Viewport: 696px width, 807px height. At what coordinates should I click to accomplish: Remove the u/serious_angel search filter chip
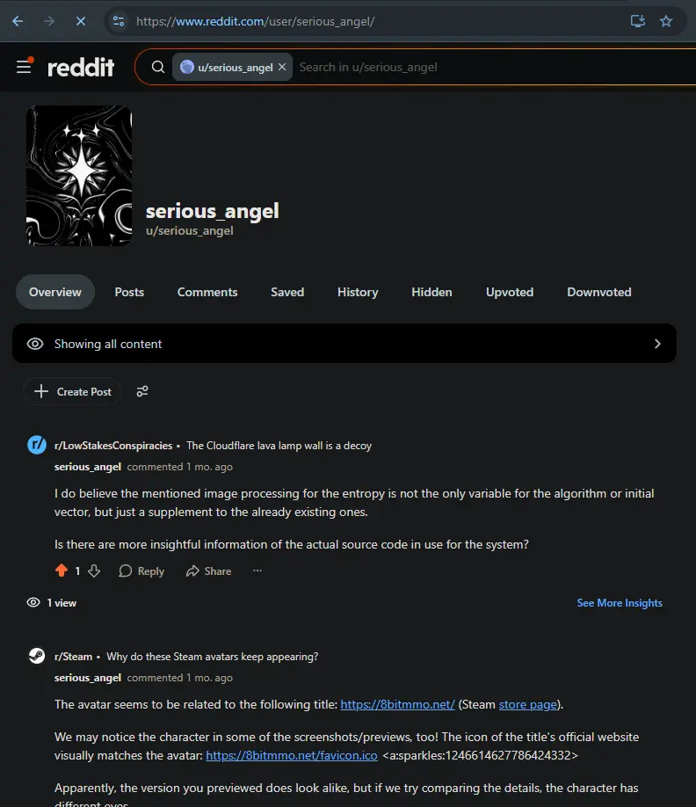point(282,67)
